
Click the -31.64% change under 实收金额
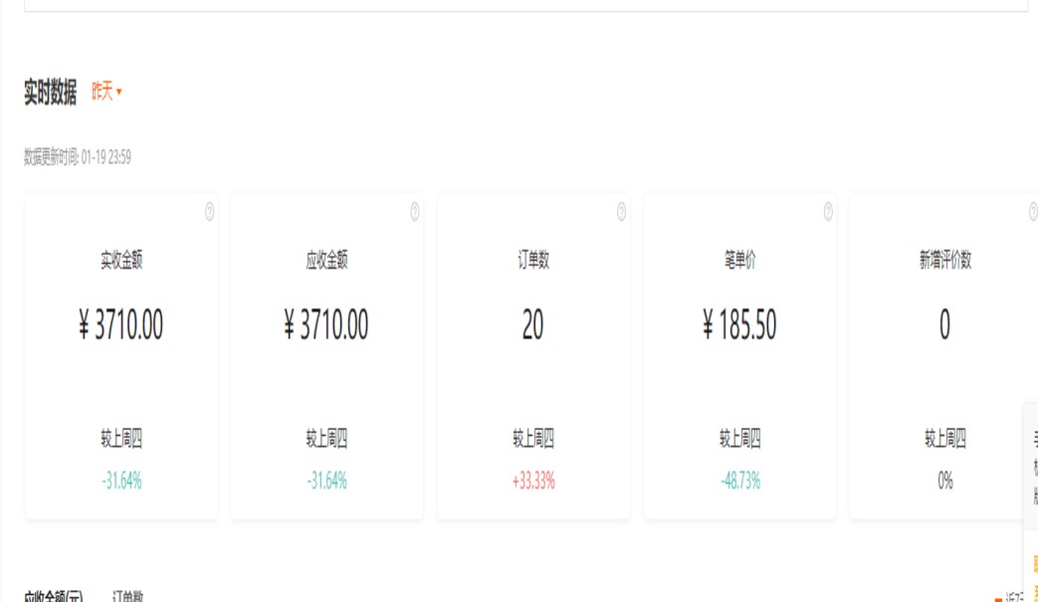(120, 482)
